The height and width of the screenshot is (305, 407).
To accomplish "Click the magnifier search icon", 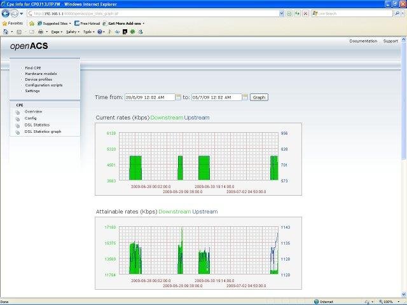I will click(397, 13).
